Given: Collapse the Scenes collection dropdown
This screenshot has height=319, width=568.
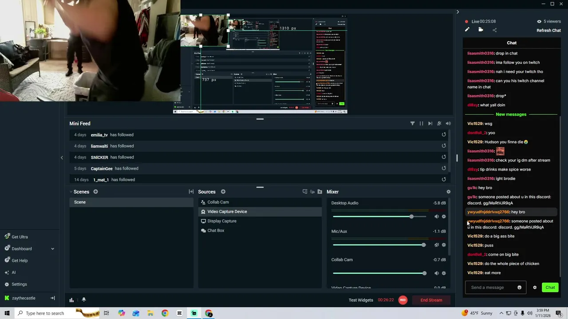Looking at the screenshot, I should tap(71, 192).
